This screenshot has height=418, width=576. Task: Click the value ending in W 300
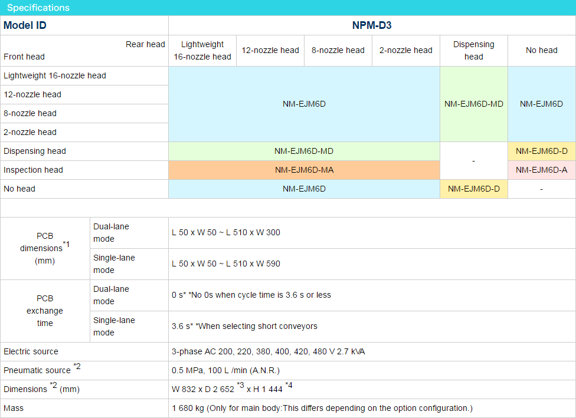tap(226, 233)
